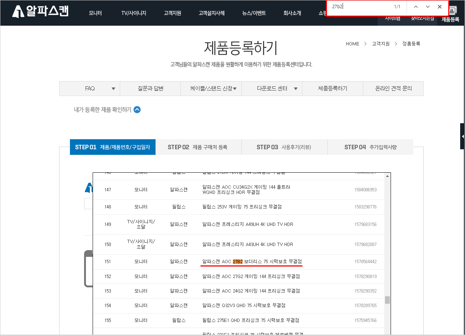
Task: Click row number 151 in product list
Action: point(108,262)
